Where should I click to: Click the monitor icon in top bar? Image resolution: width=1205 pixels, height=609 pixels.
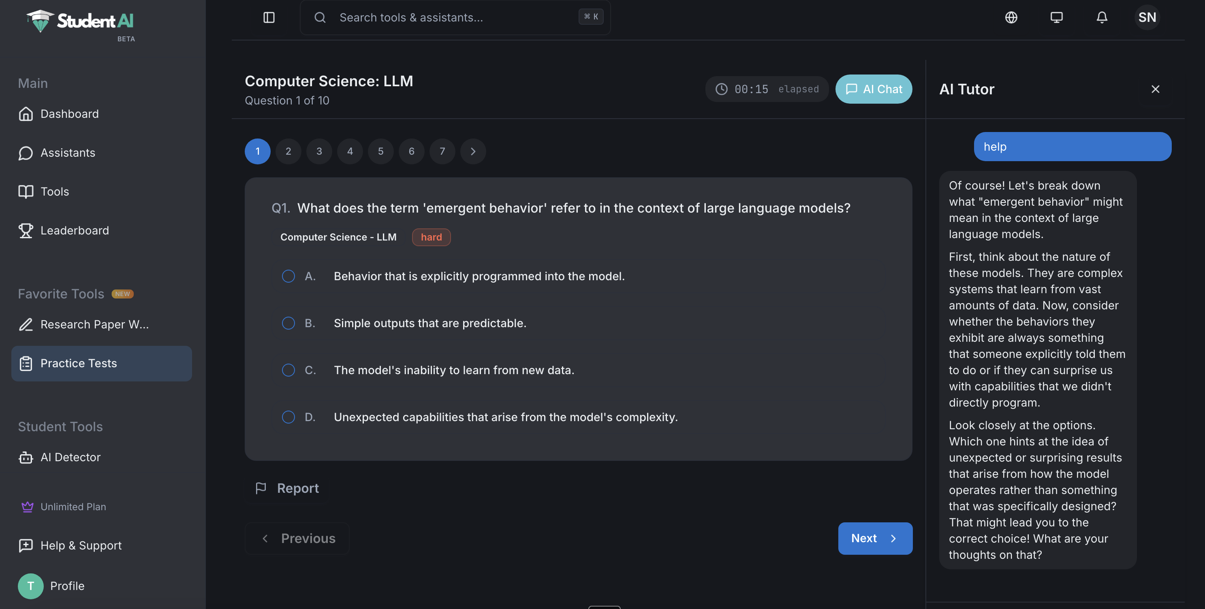[x=1057, y=17]
